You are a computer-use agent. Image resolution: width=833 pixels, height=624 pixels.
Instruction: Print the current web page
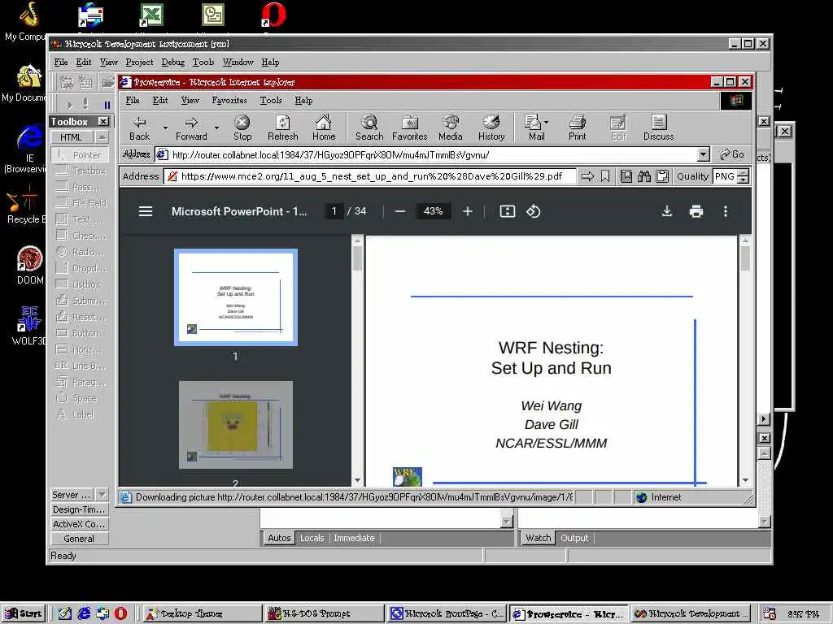click(x=577, y=128)
